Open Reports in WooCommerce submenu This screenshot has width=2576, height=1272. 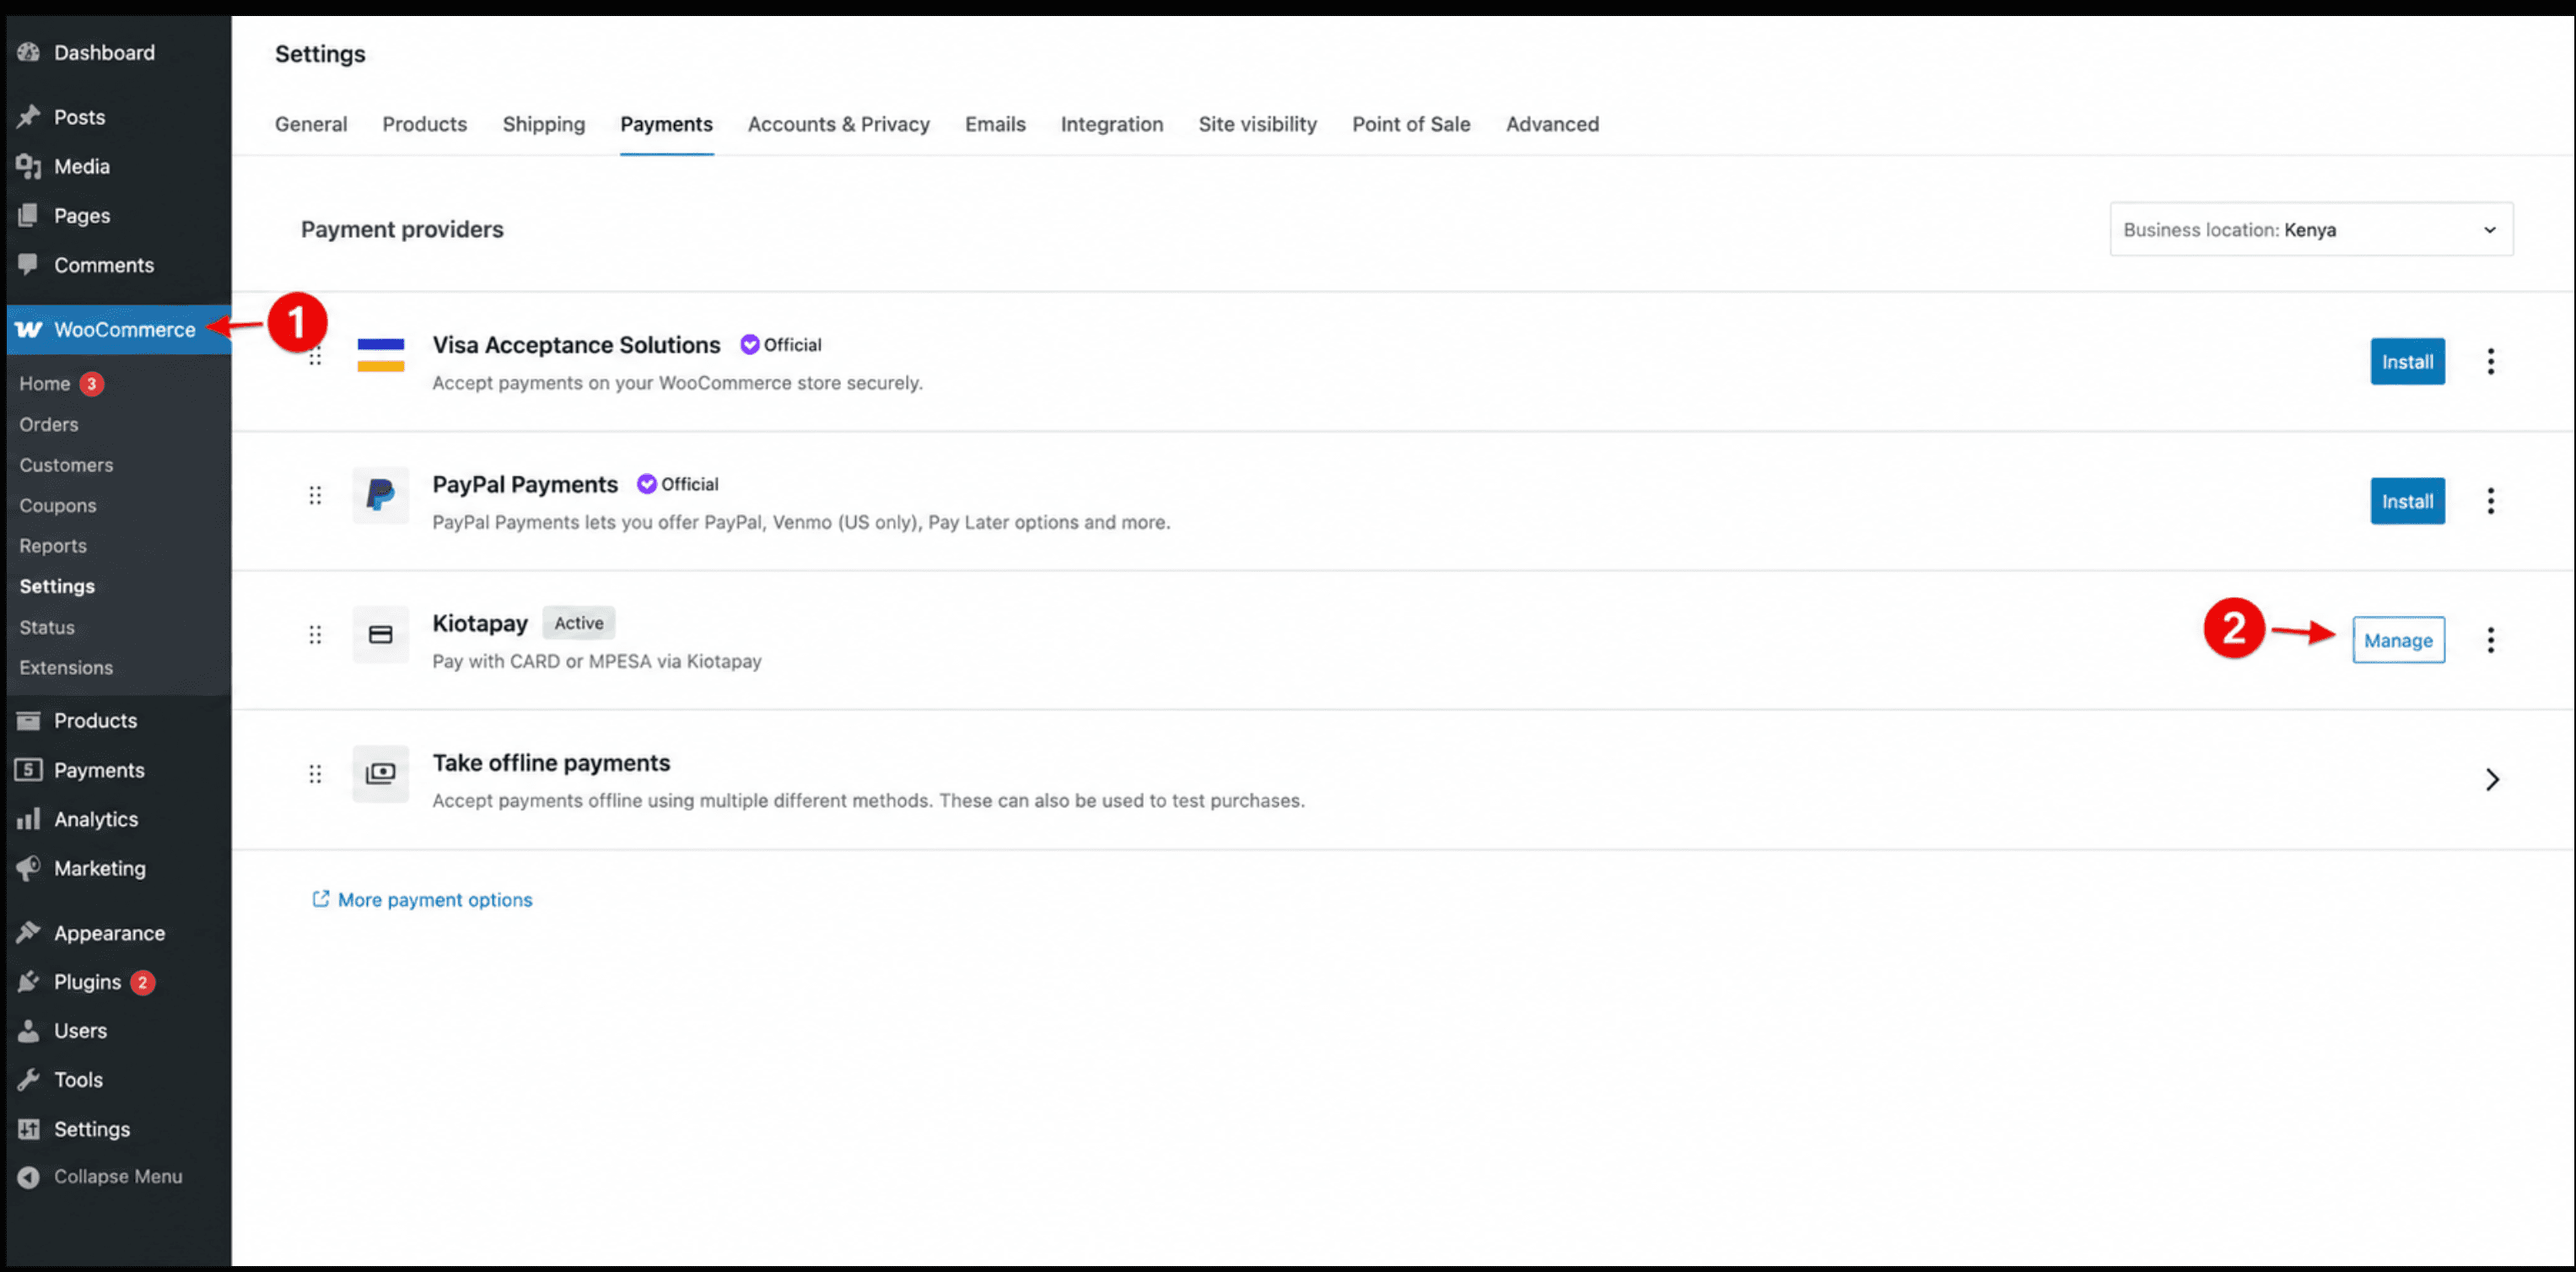(x=53, y=546)
